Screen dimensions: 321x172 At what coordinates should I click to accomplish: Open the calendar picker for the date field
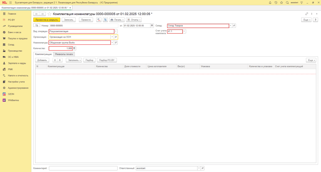pos(152,26)
